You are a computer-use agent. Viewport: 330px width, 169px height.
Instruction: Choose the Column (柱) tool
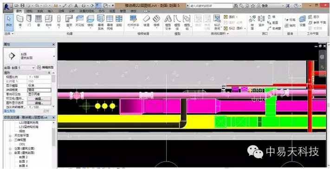click(59, 22)
